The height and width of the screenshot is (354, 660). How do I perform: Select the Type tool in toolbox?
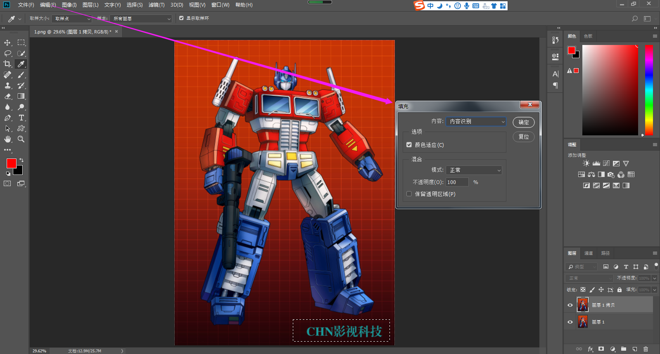point(21,118)
